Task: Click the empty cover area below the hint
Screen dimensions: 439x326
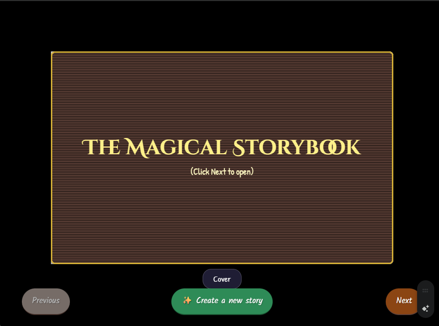Action: (x=222, y=219)
